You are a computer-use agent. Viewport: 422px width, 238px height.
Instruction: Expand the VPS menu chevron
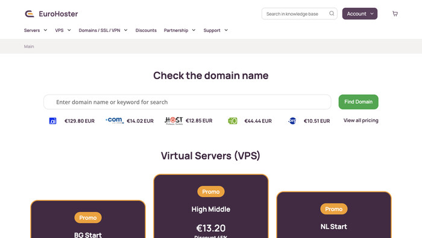[x=69, y=30]
